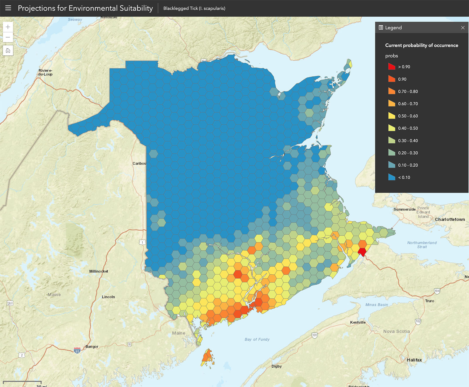Click the red > 0.90 legend swatch
Viewport: 469px width, 387px height.
pos(392,67)
